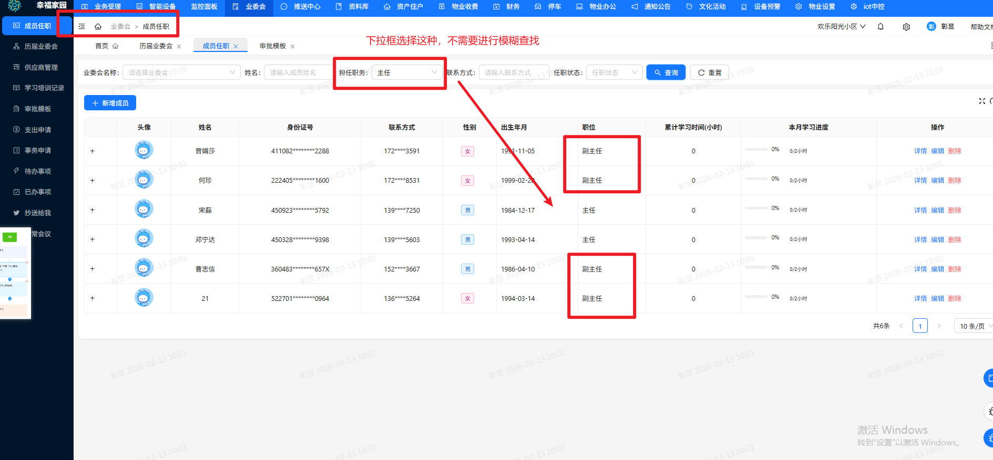Screen dimensions: 993x460
Task: Switch to the 审批模板 tab
Action: click(x=272, y=46)
